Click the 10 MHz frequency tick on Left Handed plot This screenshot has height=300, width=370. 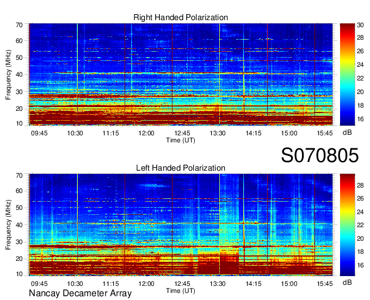pyautogui.click(x=19, y=274)
